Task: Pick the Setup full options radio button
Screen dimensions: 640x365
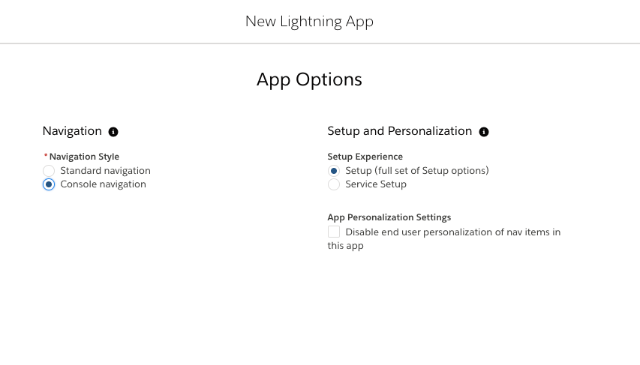Action: 333,170
